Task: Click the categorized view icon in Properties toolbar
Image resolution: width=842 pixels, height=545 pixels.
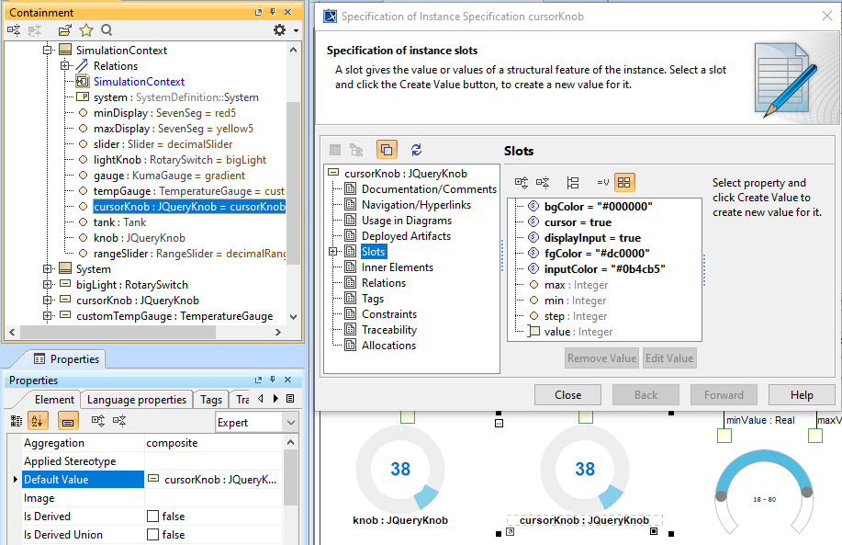Action: [x=17, y=421]
